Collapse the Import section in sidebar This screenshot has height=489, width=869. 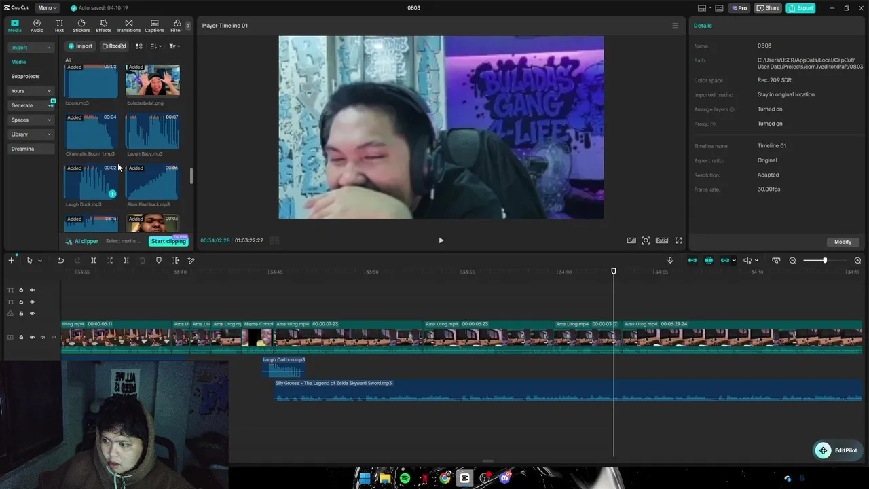pos(31,48)
